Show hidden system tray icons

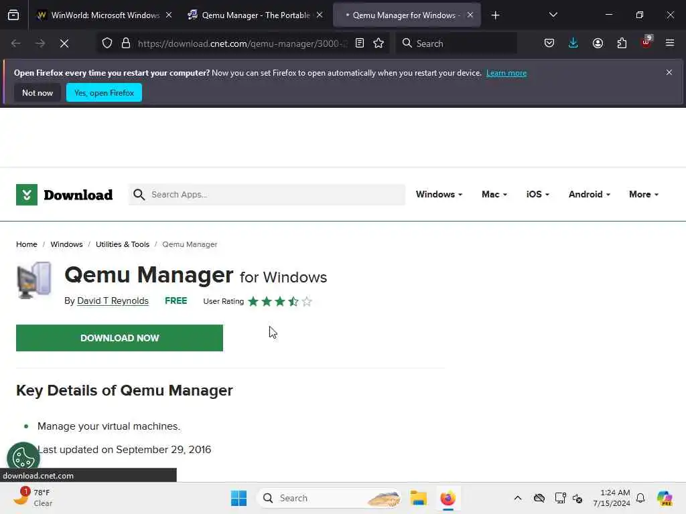click(x=518, y=498)
